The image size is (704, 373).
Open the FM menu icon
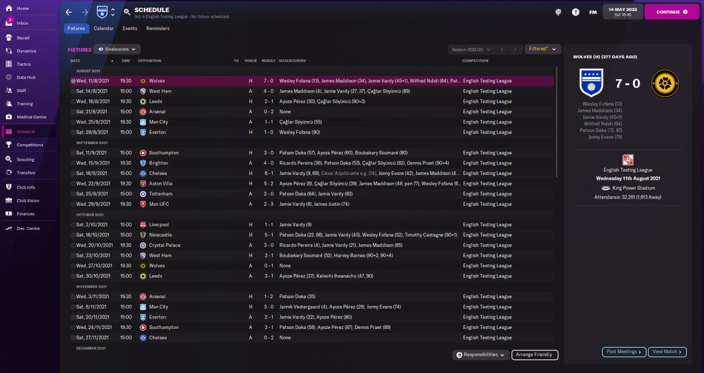[593, 12]
